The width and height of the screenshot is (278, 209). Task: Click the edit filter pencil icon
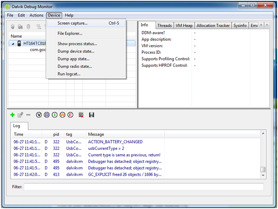click(x=20, y=115)
